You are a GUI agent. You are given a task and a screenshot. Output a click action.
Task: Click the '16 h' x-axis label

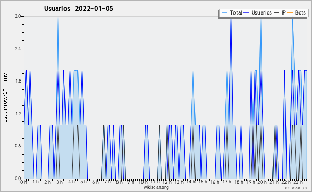click(x=214, y=182)
